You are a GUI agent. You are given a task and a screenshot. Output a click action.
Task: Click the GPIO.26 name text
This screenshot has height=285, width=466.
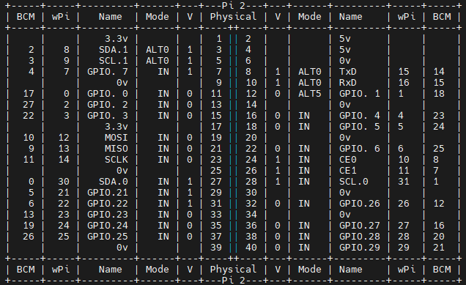[x=359, y=204]
